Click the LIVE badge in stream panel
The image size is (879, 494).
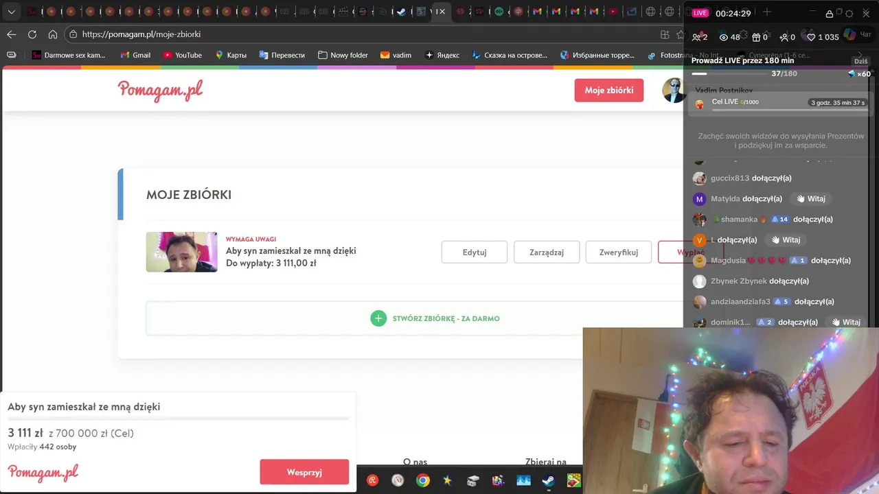[700, 13]
